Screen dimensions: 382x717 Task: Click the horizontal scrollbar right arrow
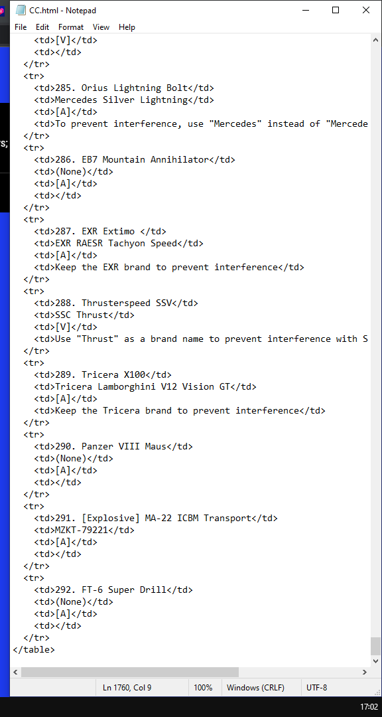[364, 672]
